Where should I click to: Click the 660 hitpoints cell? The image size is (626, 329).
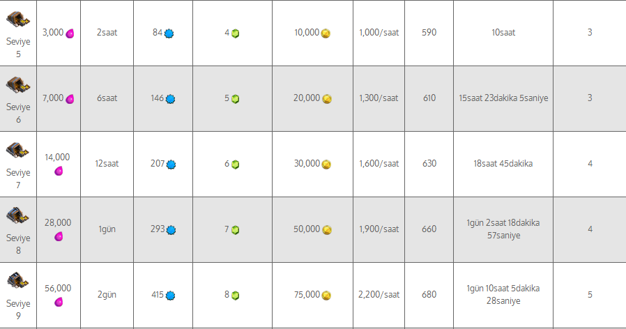point(429,229)
